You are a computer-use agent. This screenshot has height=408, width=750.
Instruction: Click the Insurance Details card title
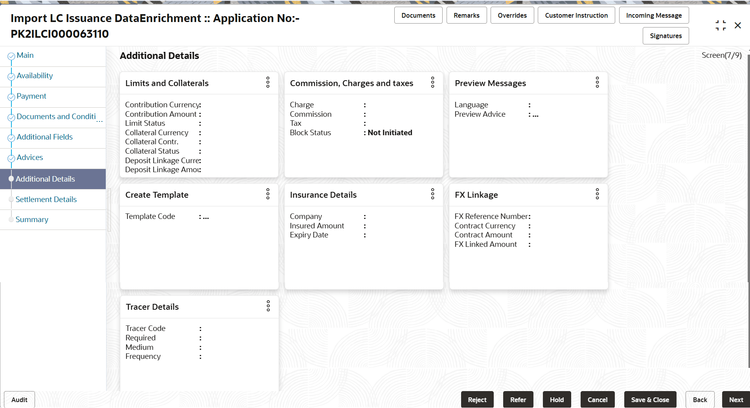click(323, 195)
